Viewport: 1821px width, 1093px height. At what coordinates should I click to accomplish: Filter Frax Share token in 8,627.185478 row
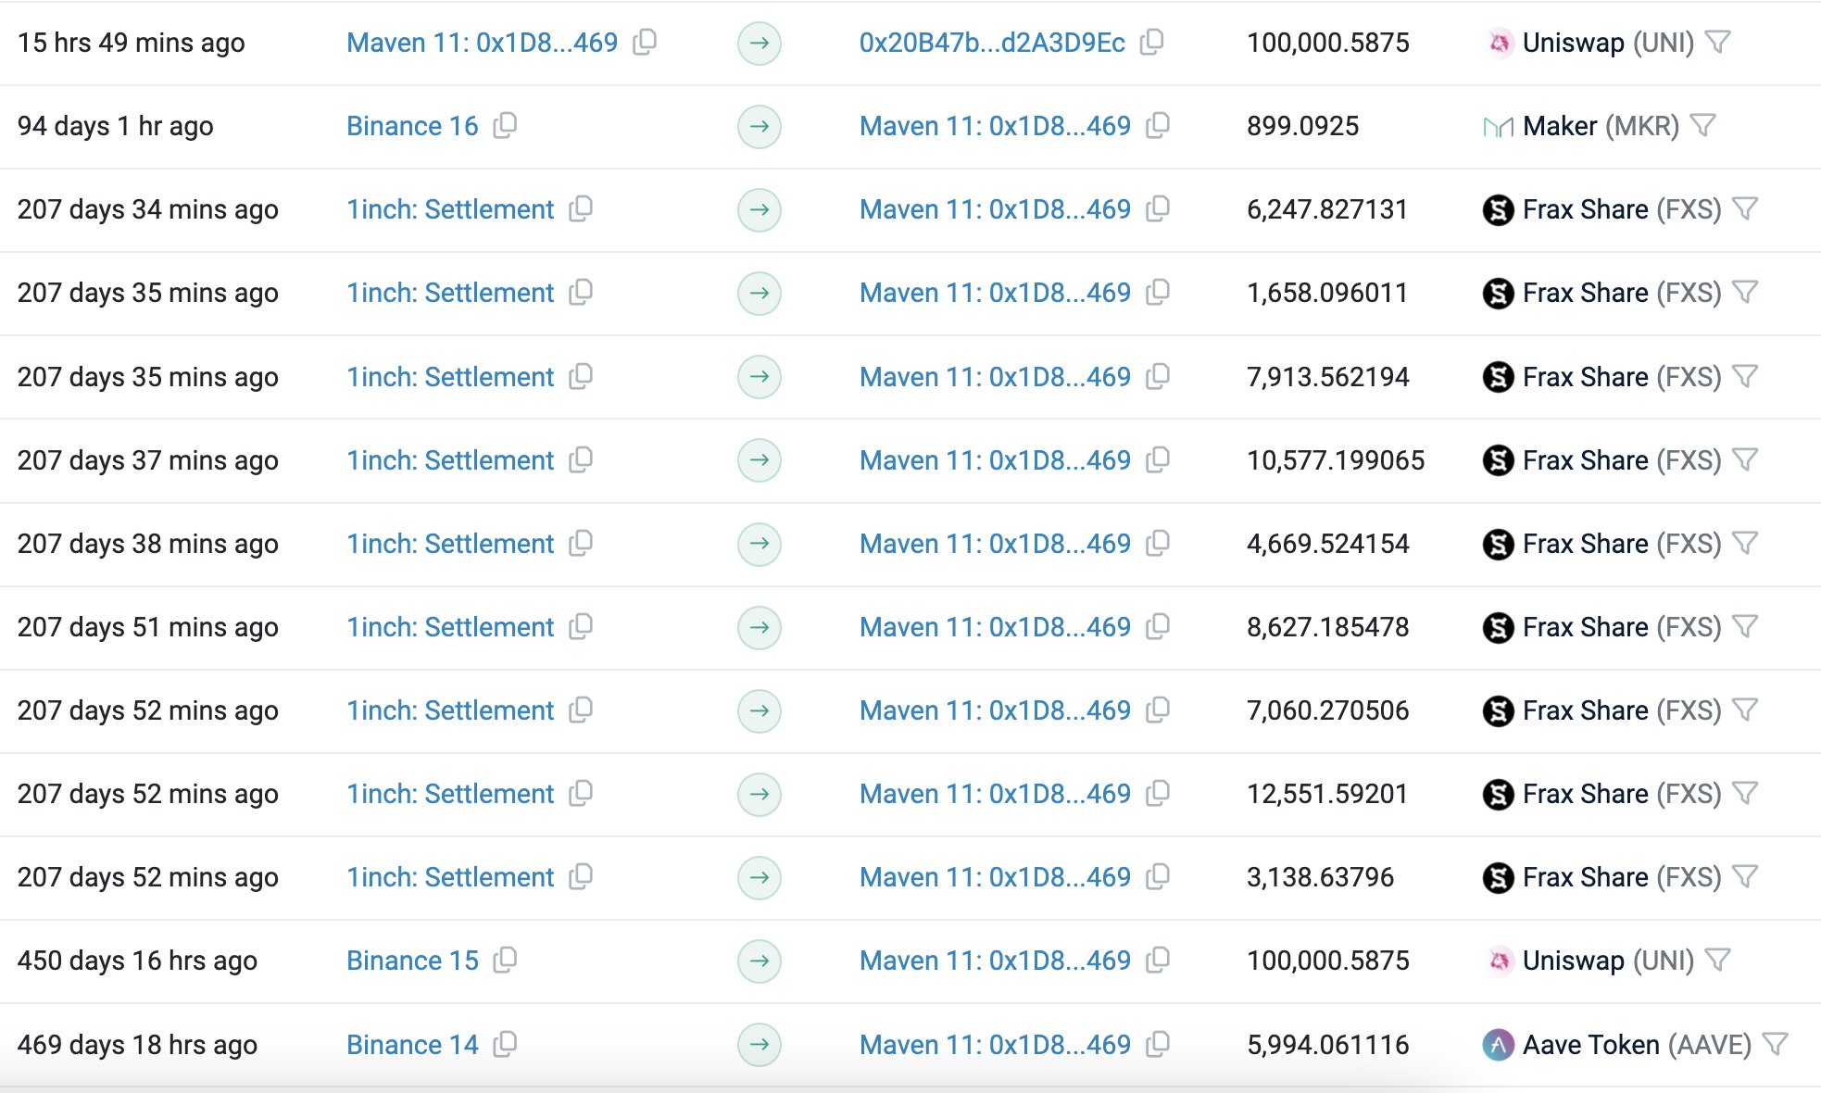click(1746, 627)
